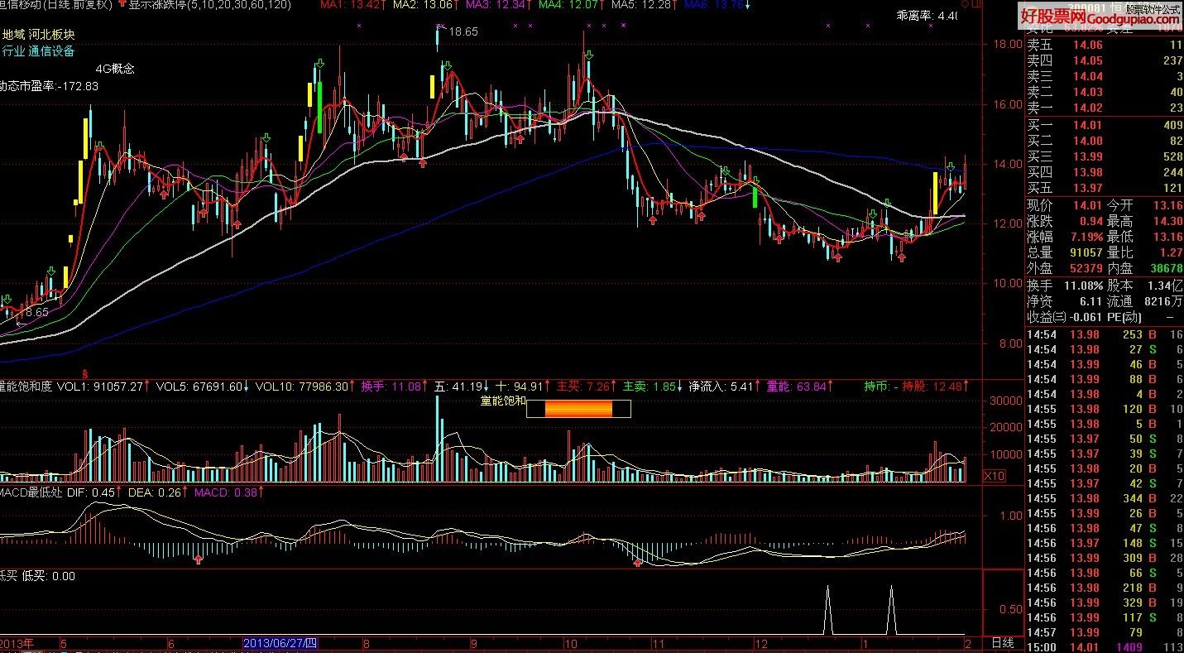Click the 通信设备 industry label
The image size is (1184, 653).
tap(51, 51)
